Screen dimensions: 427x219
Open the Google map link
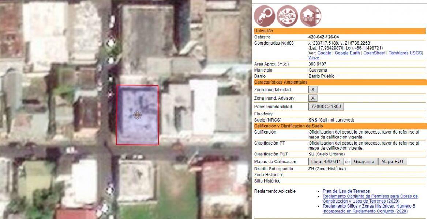(x=324, y=53)
